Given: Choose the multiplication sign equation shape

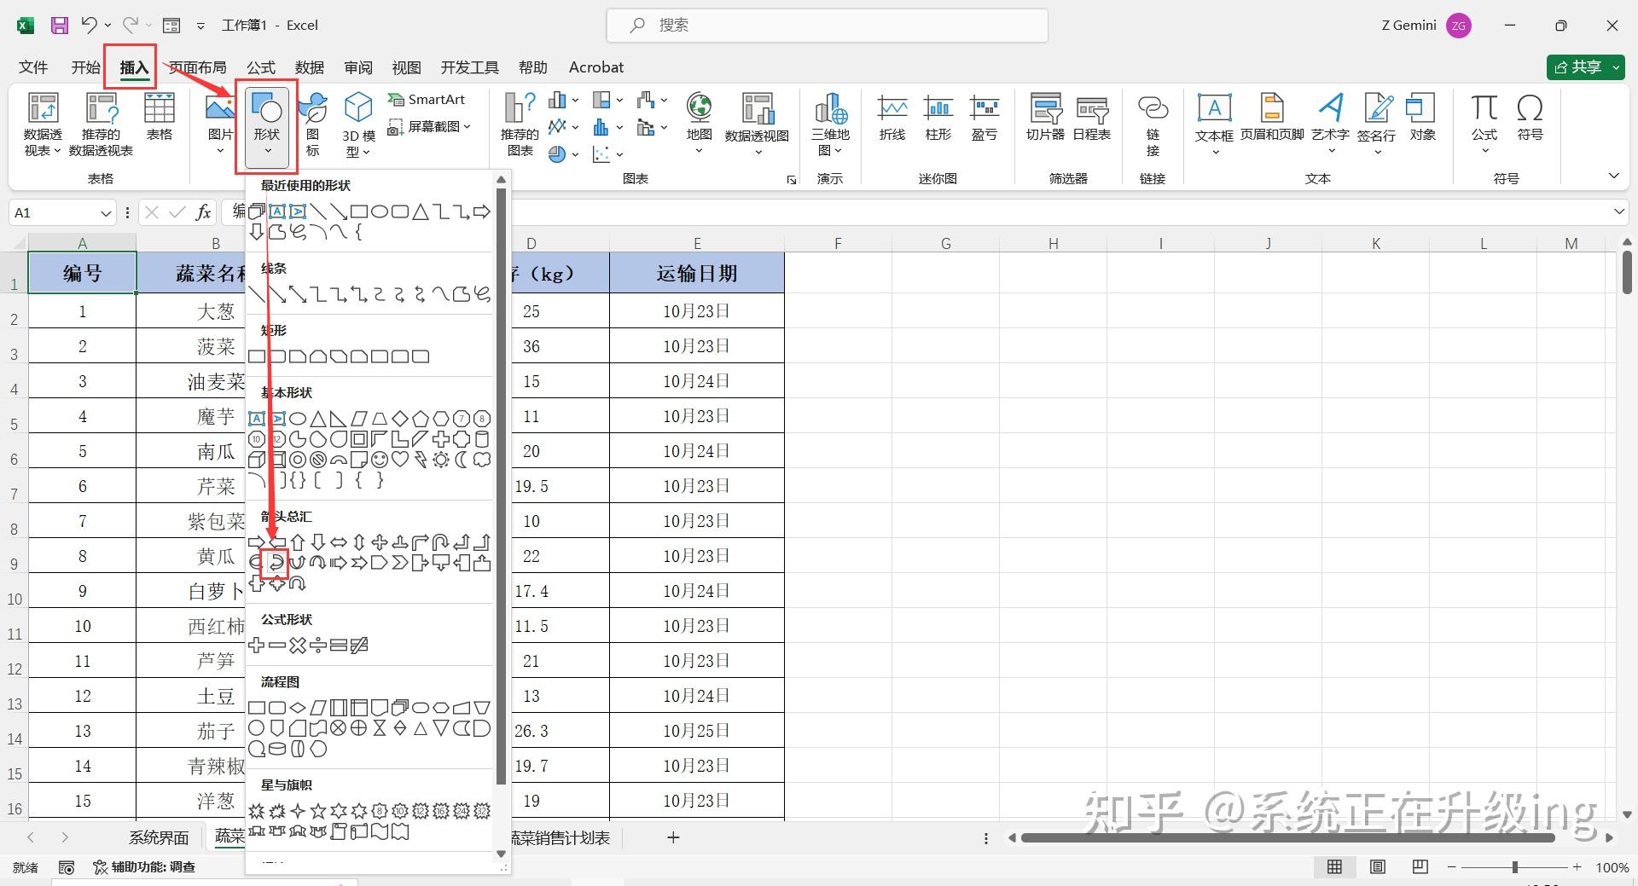Looking at the screenshot, I should click(298, 646).
